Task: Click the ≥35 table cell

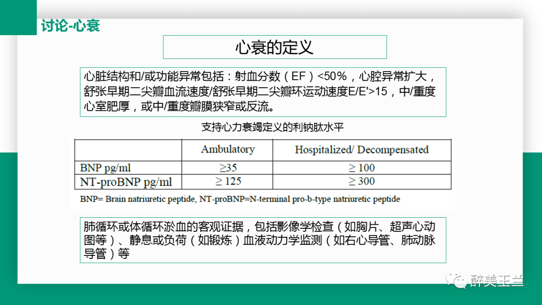Action: click(227, 168)
